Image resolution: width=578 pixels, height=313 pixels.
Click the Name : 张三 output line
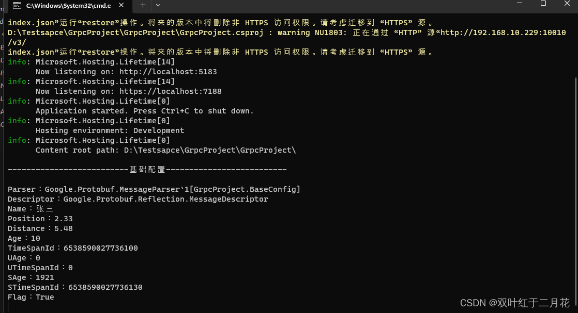click(x=29, y=208)
